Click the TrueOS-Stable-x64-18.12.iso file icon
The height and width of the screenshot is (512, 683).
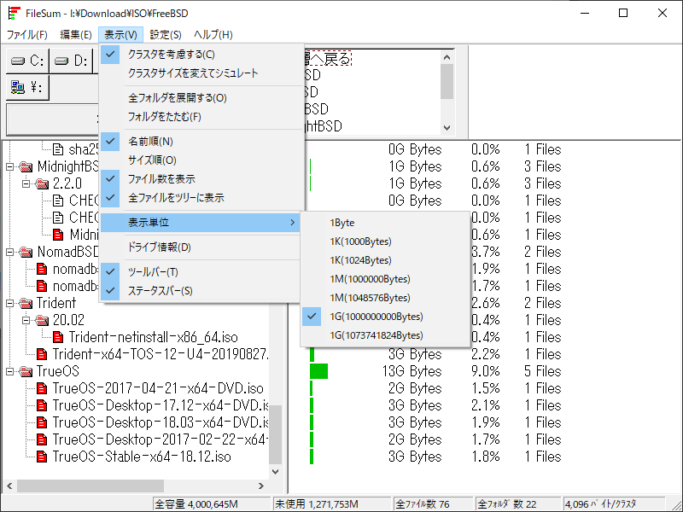[x=42, y=457]
